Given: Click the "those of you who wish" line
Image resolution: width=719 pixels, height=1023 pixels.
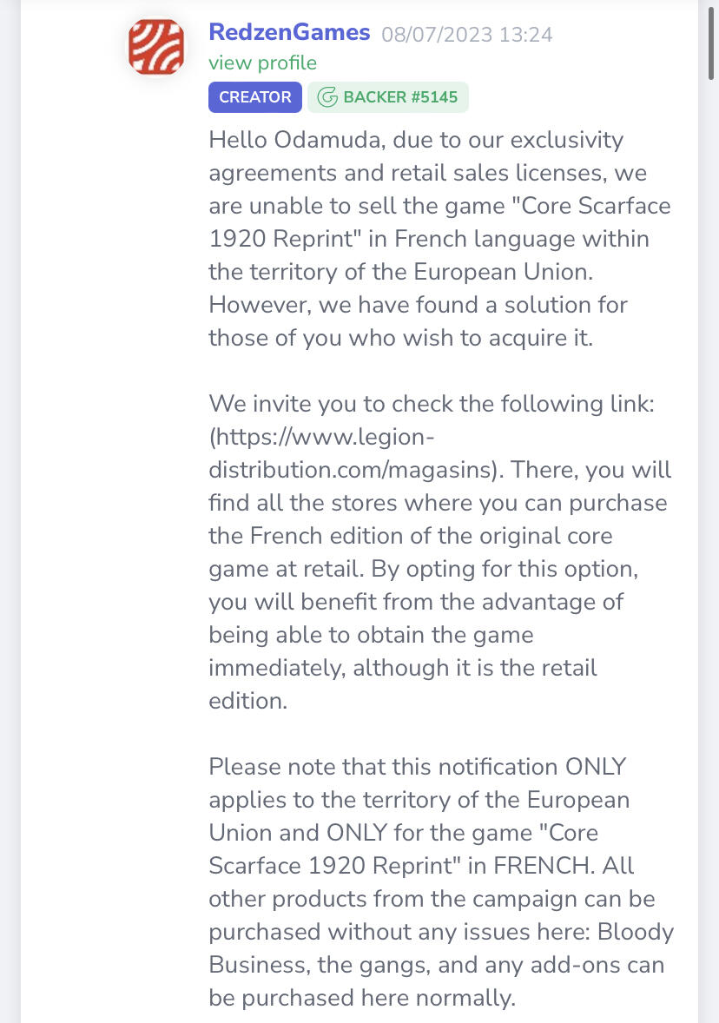Looking at the screenshot, I should click(400, 337).
